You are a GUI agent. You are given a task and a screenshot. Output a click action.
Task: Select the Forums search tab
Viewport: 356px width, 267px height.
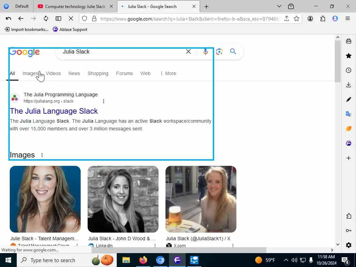[124, 73]
